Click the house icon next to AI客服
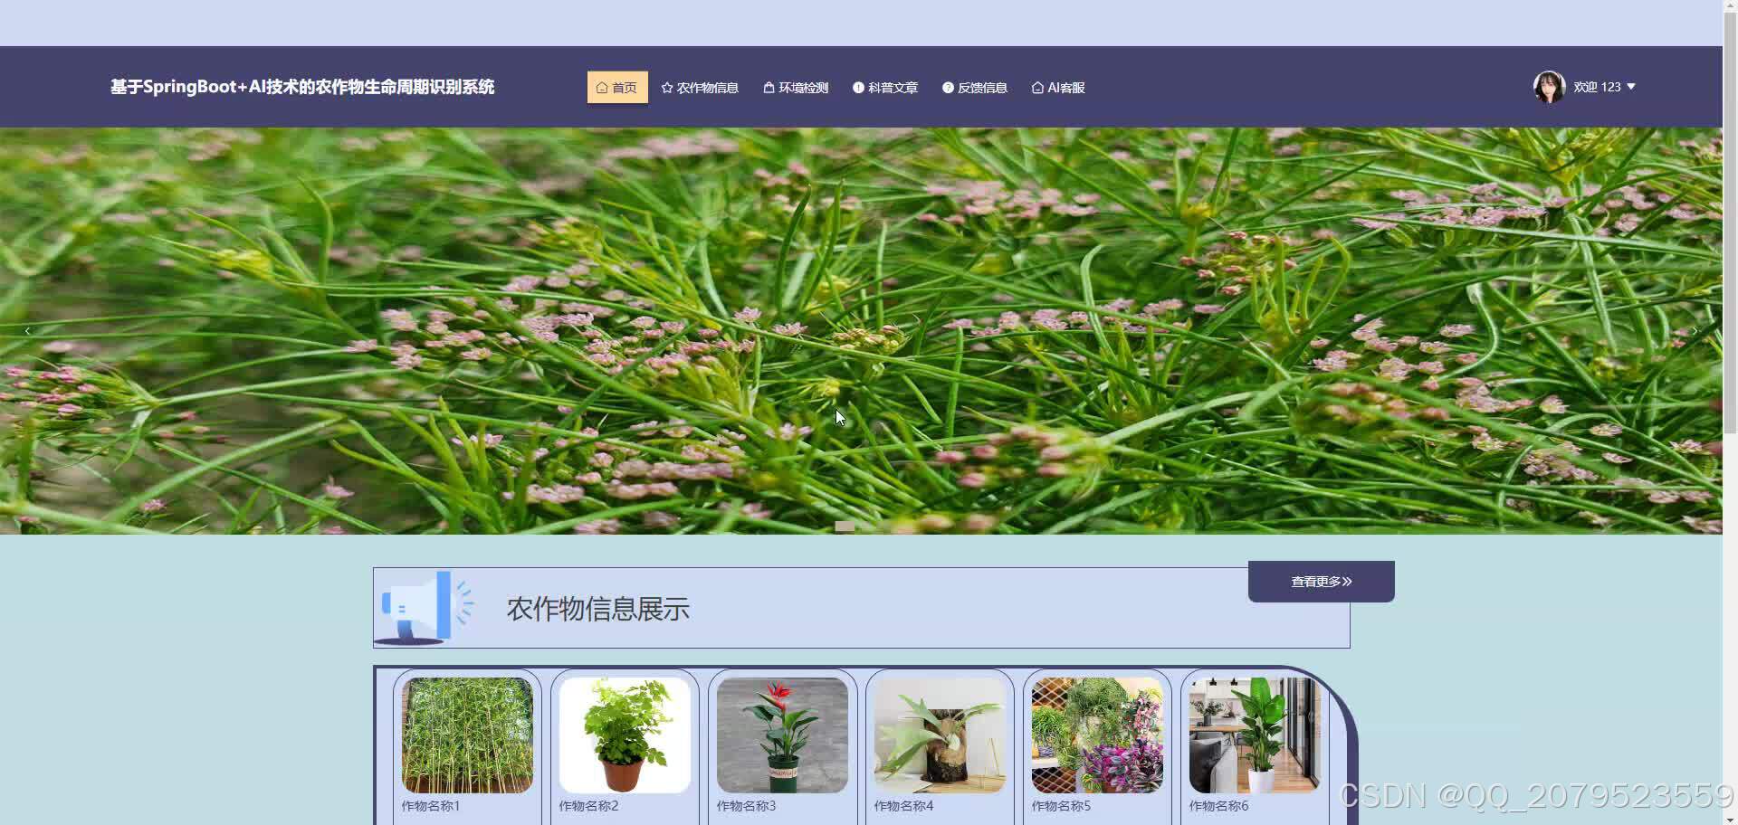Screen dimensions: 1738x825 pyautogui.click(x=1037, y=87)
